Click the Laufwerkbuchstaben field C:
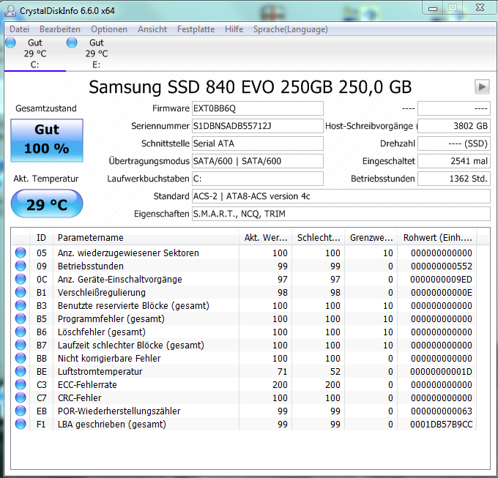This screenshot has height=478, width=498. coord(258,179)
